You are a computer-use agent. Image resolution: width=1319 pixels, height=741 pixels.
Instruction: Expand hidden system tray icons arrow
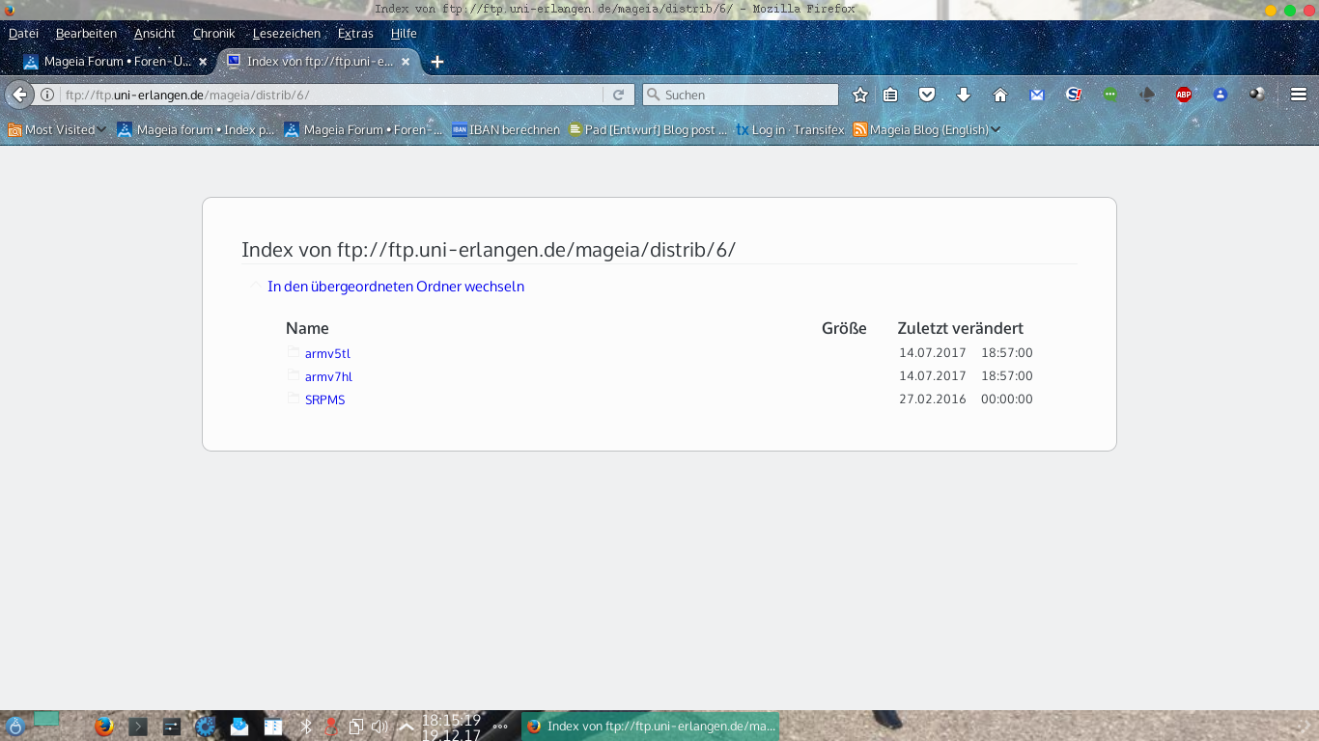407,727
